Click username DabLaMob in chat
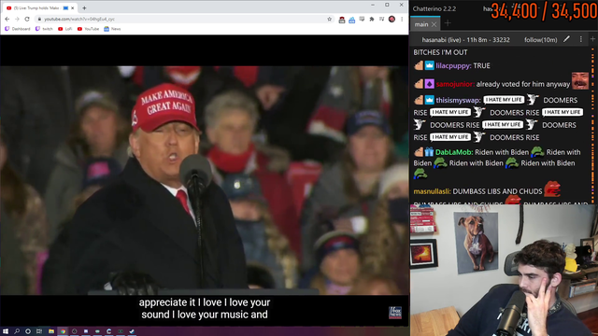 [x=454, y=152]
